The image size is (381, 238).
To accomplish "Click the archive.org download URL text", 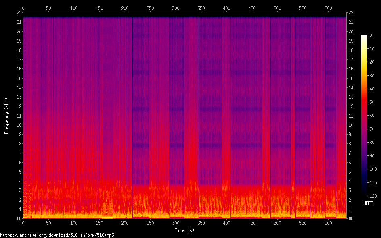I will (x=57, y=235).
